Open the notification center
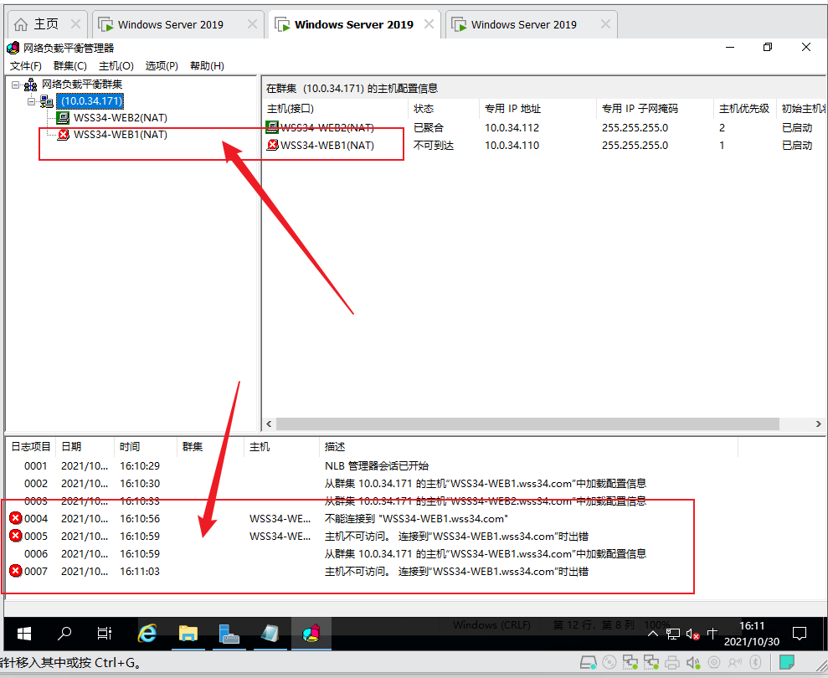Viewport: 828px width, 678px height. click(x=800, y=634)
